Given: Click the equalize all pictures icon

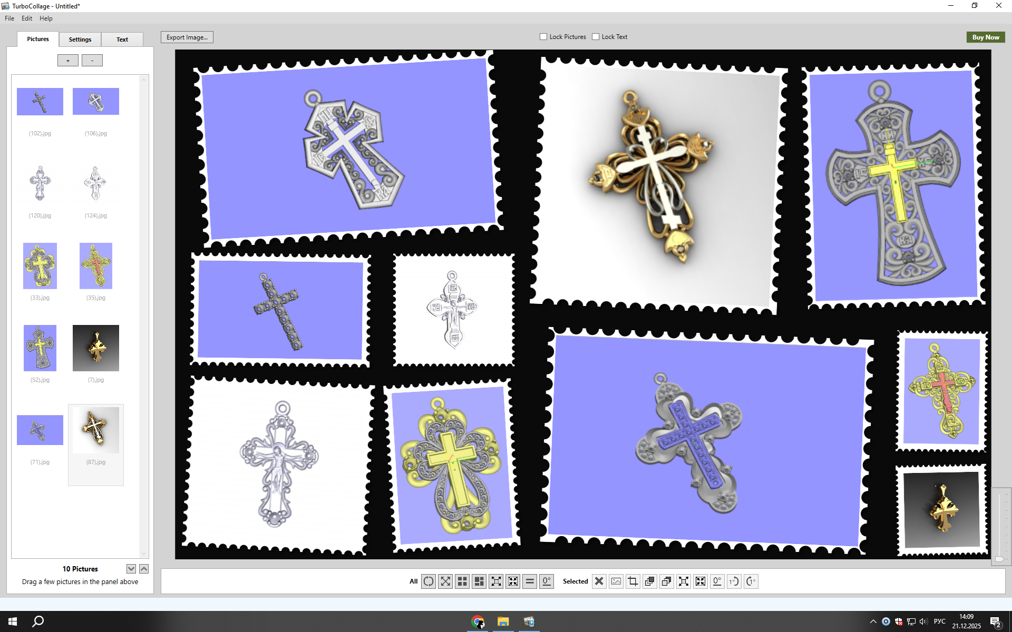Looking at the screenshot, I should point(530,581).
